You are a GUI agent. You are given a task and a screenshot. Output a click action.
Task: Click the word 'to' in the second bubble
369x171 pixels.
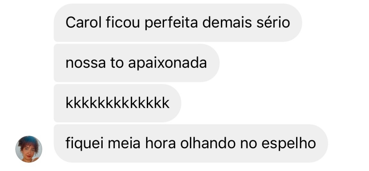coord(117,63)
